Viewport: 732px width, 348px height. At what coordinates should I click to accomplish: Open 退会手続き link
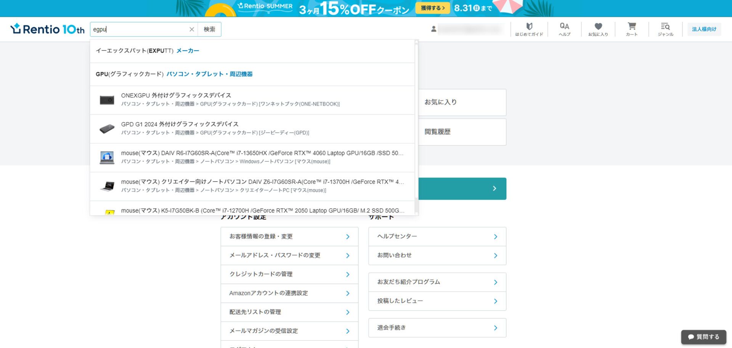[437, 328]
